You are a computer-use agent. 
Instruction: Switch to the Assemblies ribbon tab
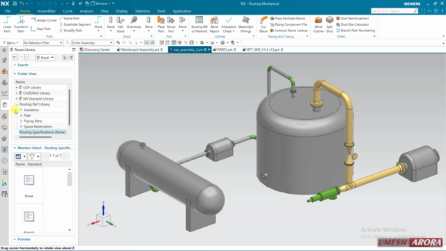point(47,11)
